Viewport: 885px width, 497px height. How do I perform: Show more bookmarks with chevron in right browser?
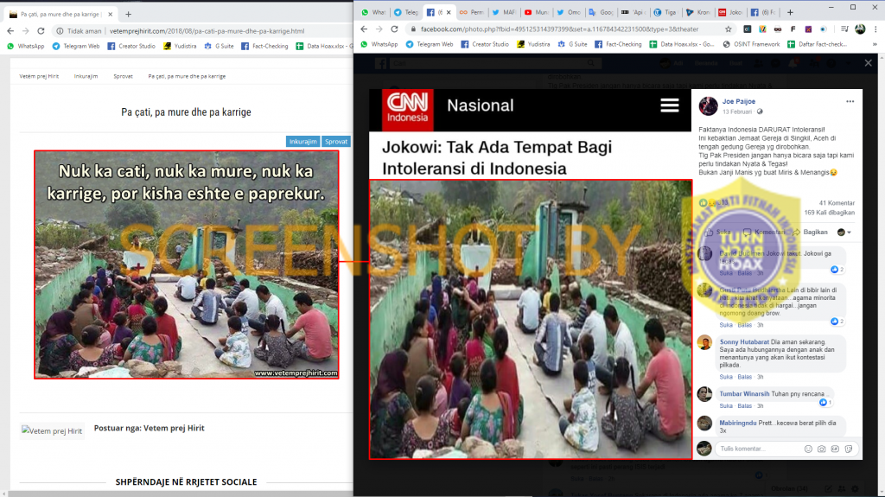pos(875,44)
